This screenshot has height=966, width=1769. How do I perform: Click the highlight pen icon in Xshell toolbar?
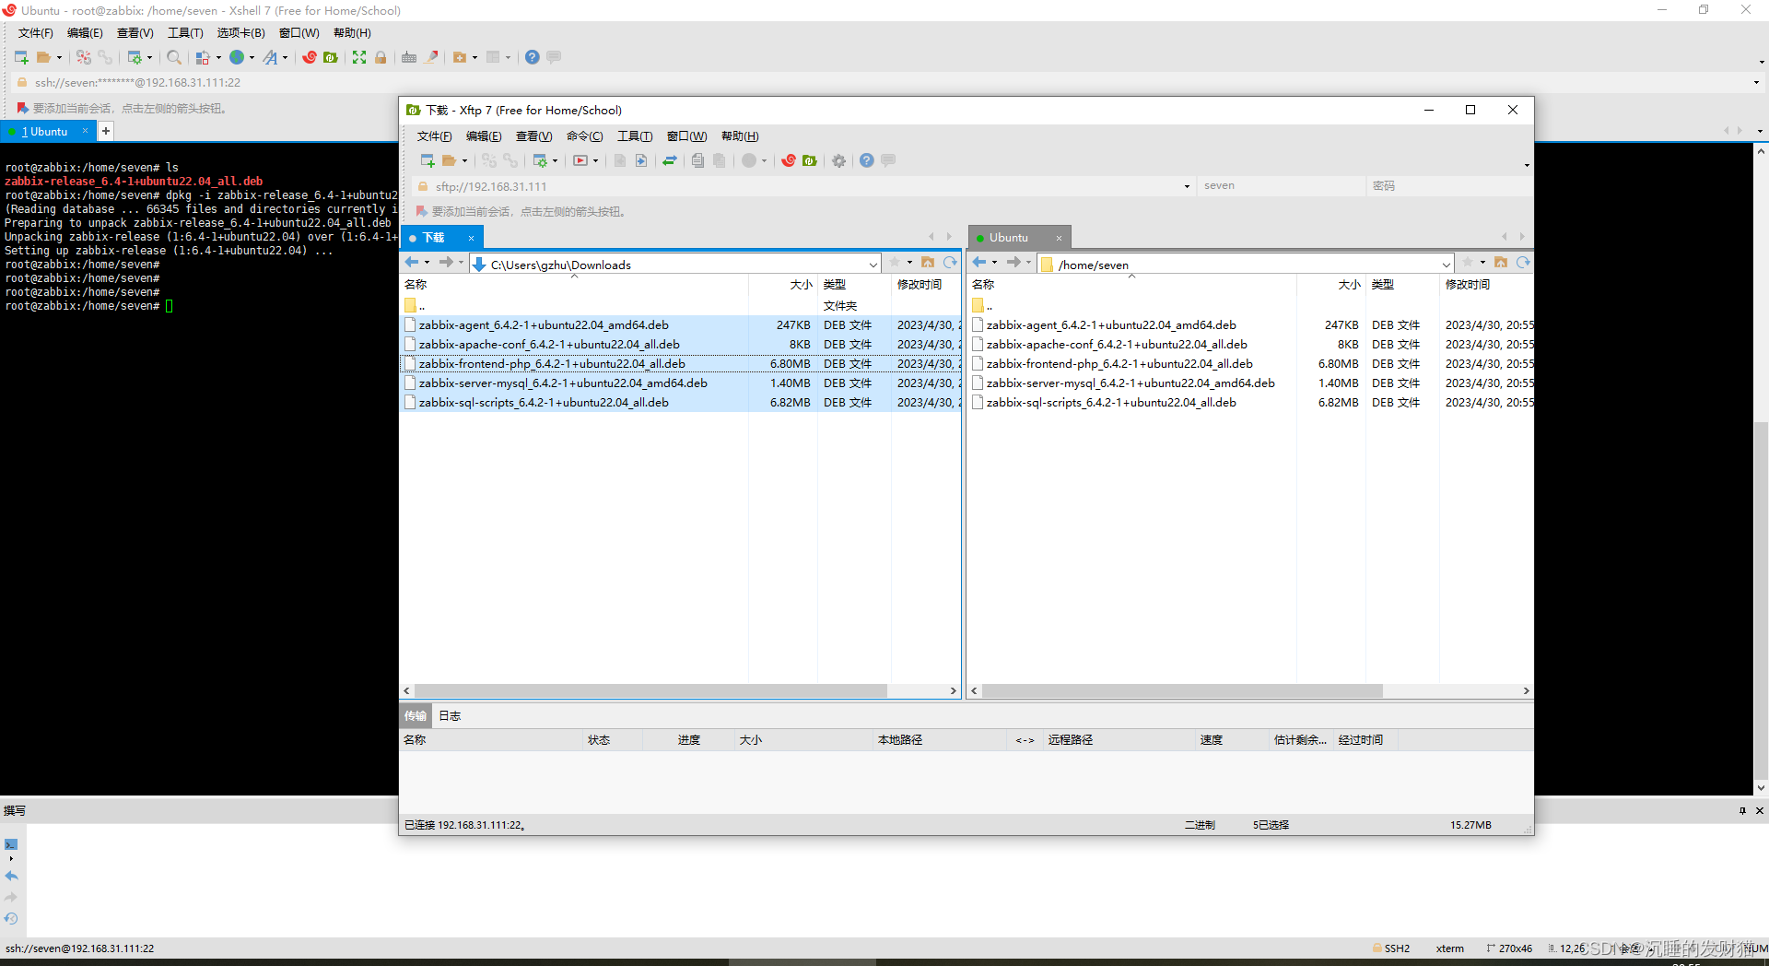tap(431, 57)
